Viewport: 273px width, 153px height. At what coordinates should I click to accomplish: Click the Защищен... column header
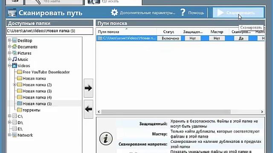[193, 32]
